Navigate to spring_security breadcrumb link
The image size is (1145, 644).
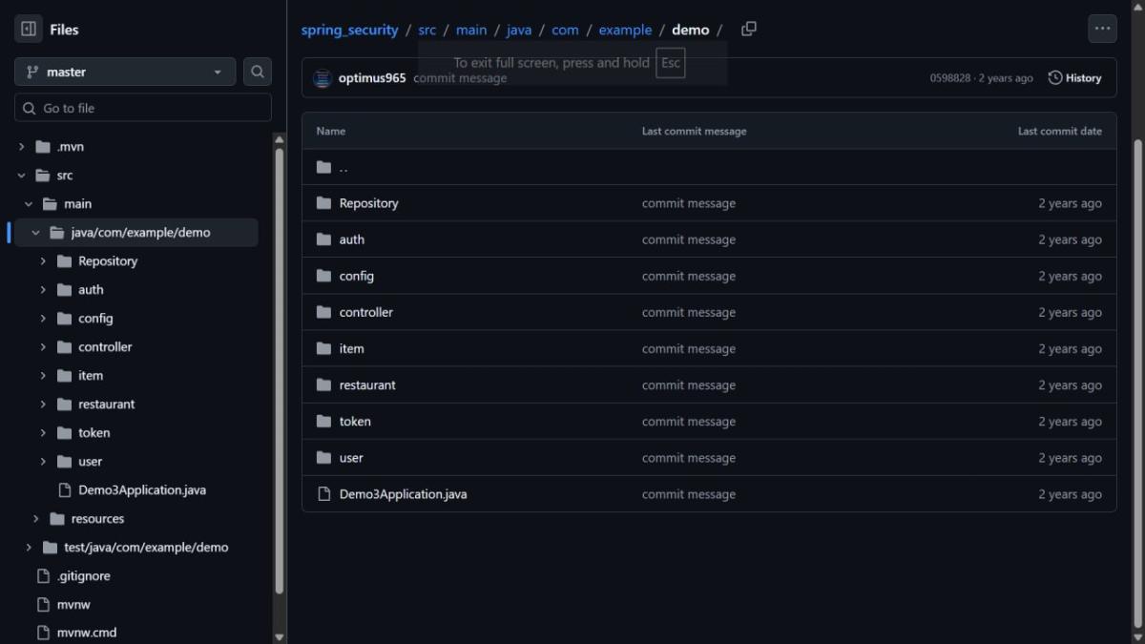[x=349, y=30]
